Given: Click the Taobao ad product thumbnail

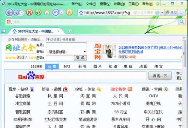Looking at the screenshot, I should (x=109, y=51).
